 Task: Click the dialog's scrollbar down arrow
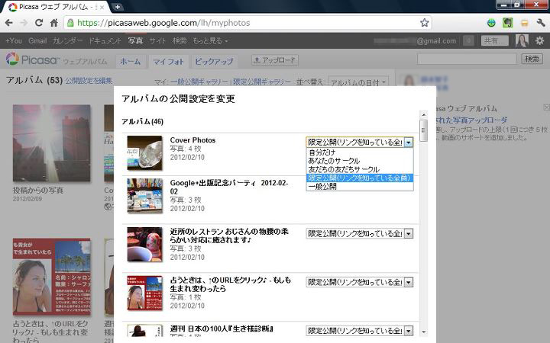[423, 331]
